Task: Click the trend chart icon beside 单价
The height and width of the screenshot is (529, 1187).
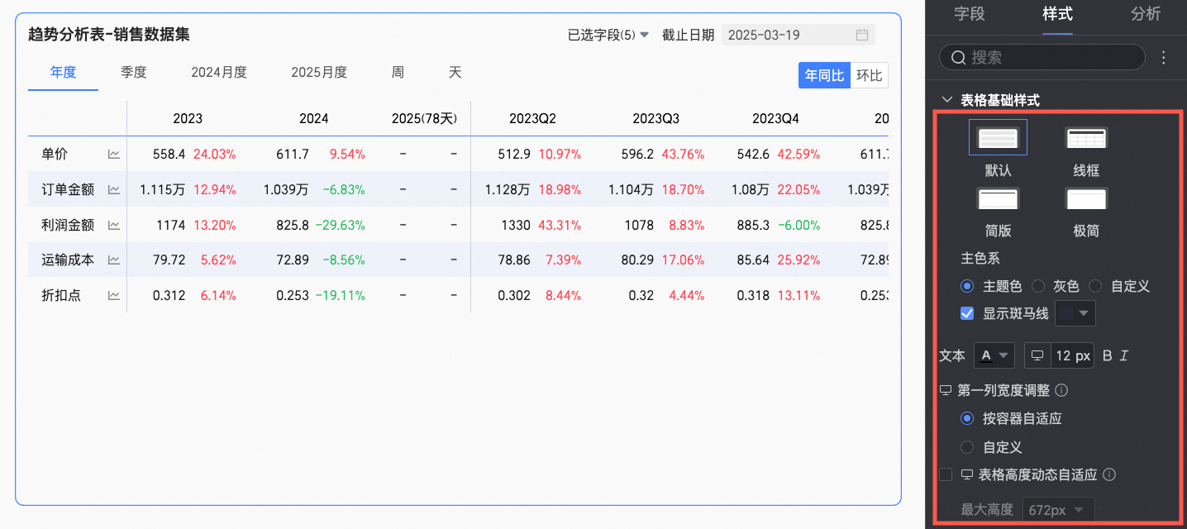Action: 114,154
